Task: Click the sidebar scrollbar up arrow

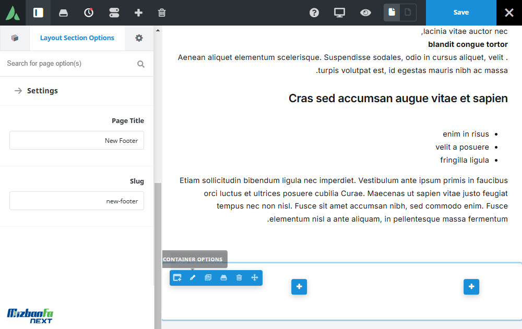Action: click(158, 30)
